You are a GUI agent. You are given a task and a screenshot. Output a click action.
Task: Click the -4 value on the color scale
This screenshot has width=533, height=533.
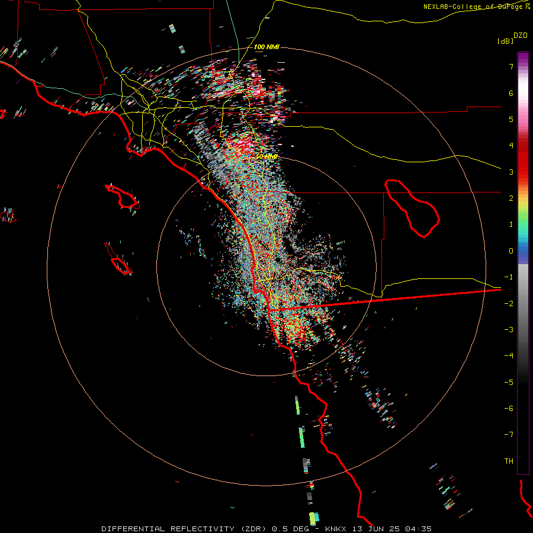click(x=509, y=356)
